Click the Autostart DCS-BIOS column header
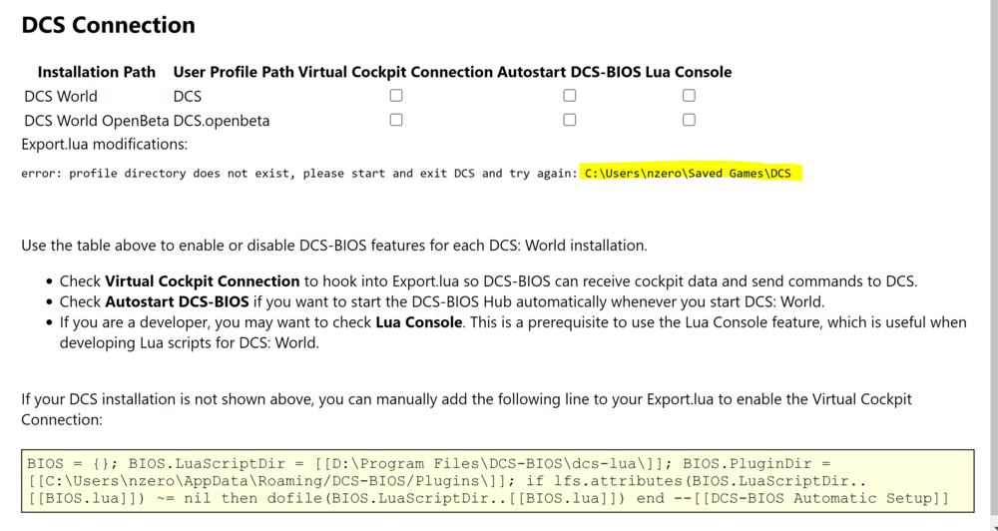 [x=569, y=72]
